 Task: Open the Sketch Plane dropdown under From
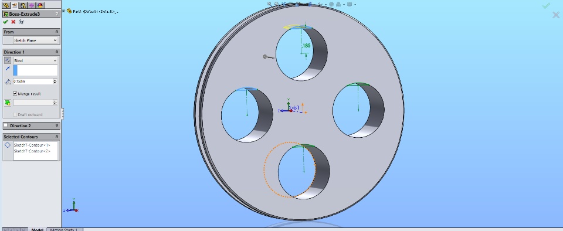point(35,40)
